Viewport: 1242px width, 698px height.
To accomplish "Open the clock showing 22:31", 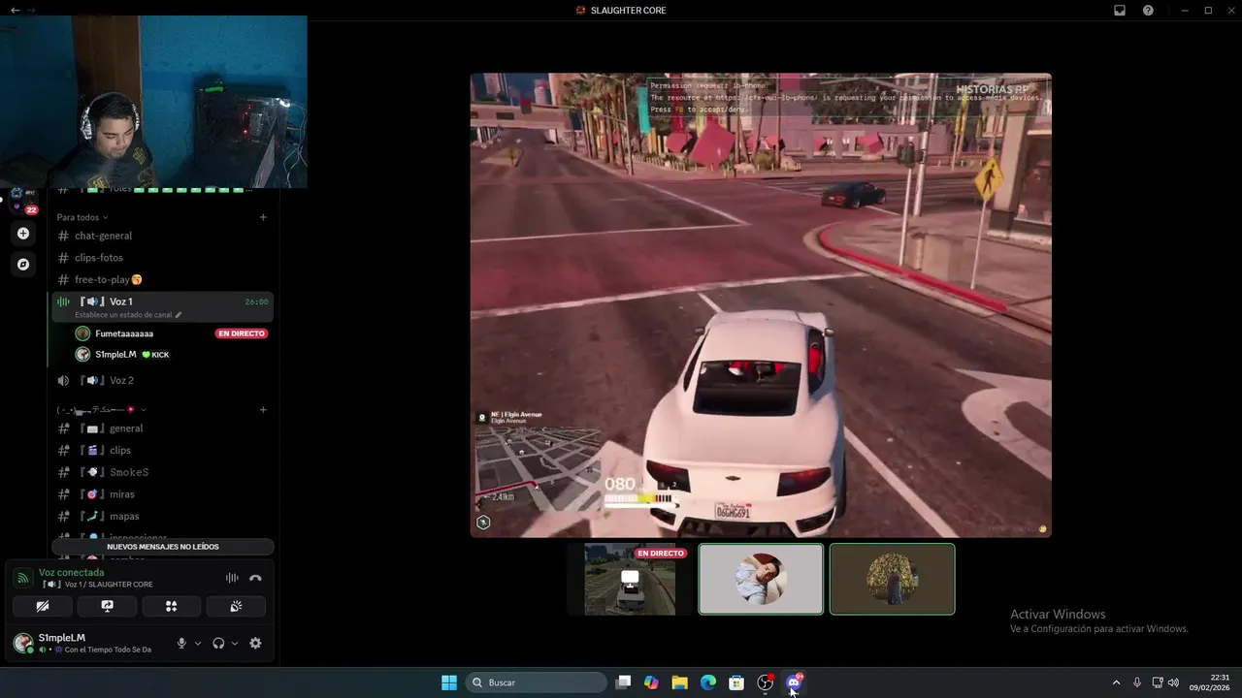I will (x=1210, y=682).
